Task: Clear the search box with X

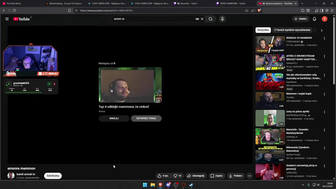Action: 202,19
